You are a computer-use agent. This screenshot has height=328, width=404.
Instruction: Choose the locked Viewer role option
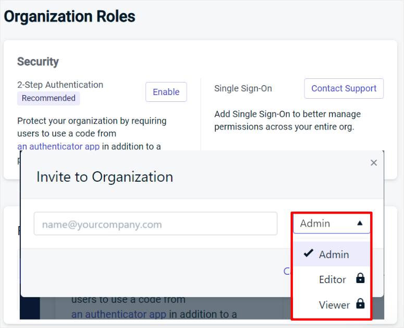pos(332,304)
